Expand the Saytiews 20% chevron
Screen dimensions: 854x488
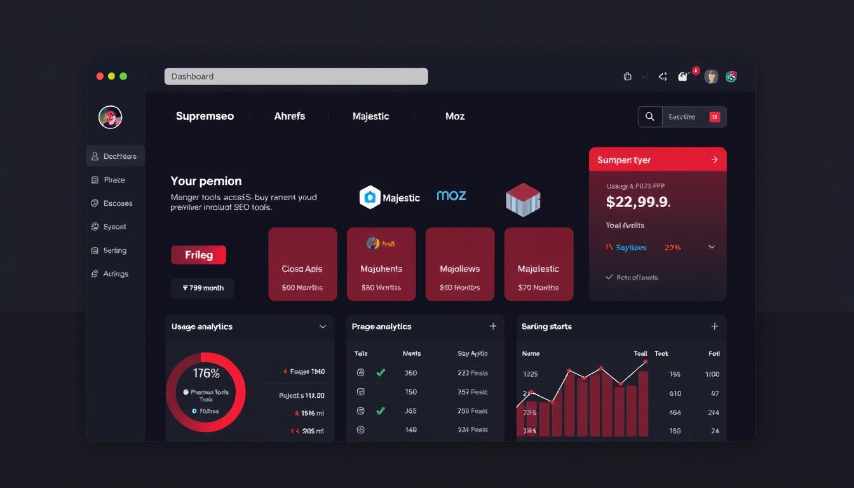pos(712,247)
